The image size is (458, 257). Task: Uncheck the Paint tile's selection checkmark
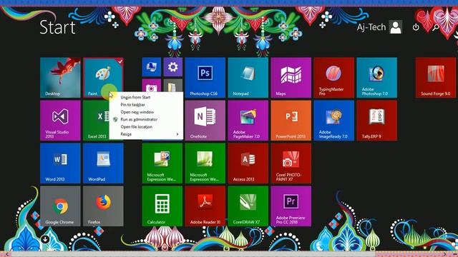point(120,61)
